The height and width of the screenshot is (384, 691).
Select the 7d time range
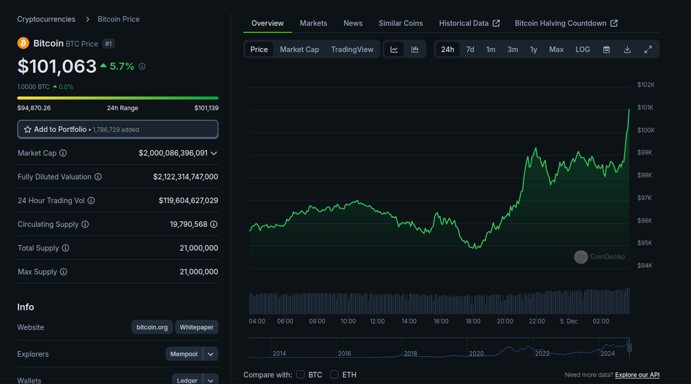coord(470,49)
